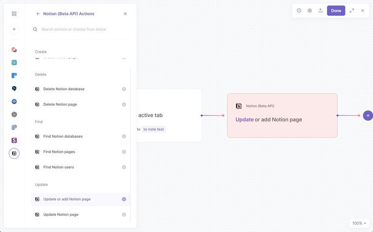Select the OpenAI app icon in sidebar

14,114
